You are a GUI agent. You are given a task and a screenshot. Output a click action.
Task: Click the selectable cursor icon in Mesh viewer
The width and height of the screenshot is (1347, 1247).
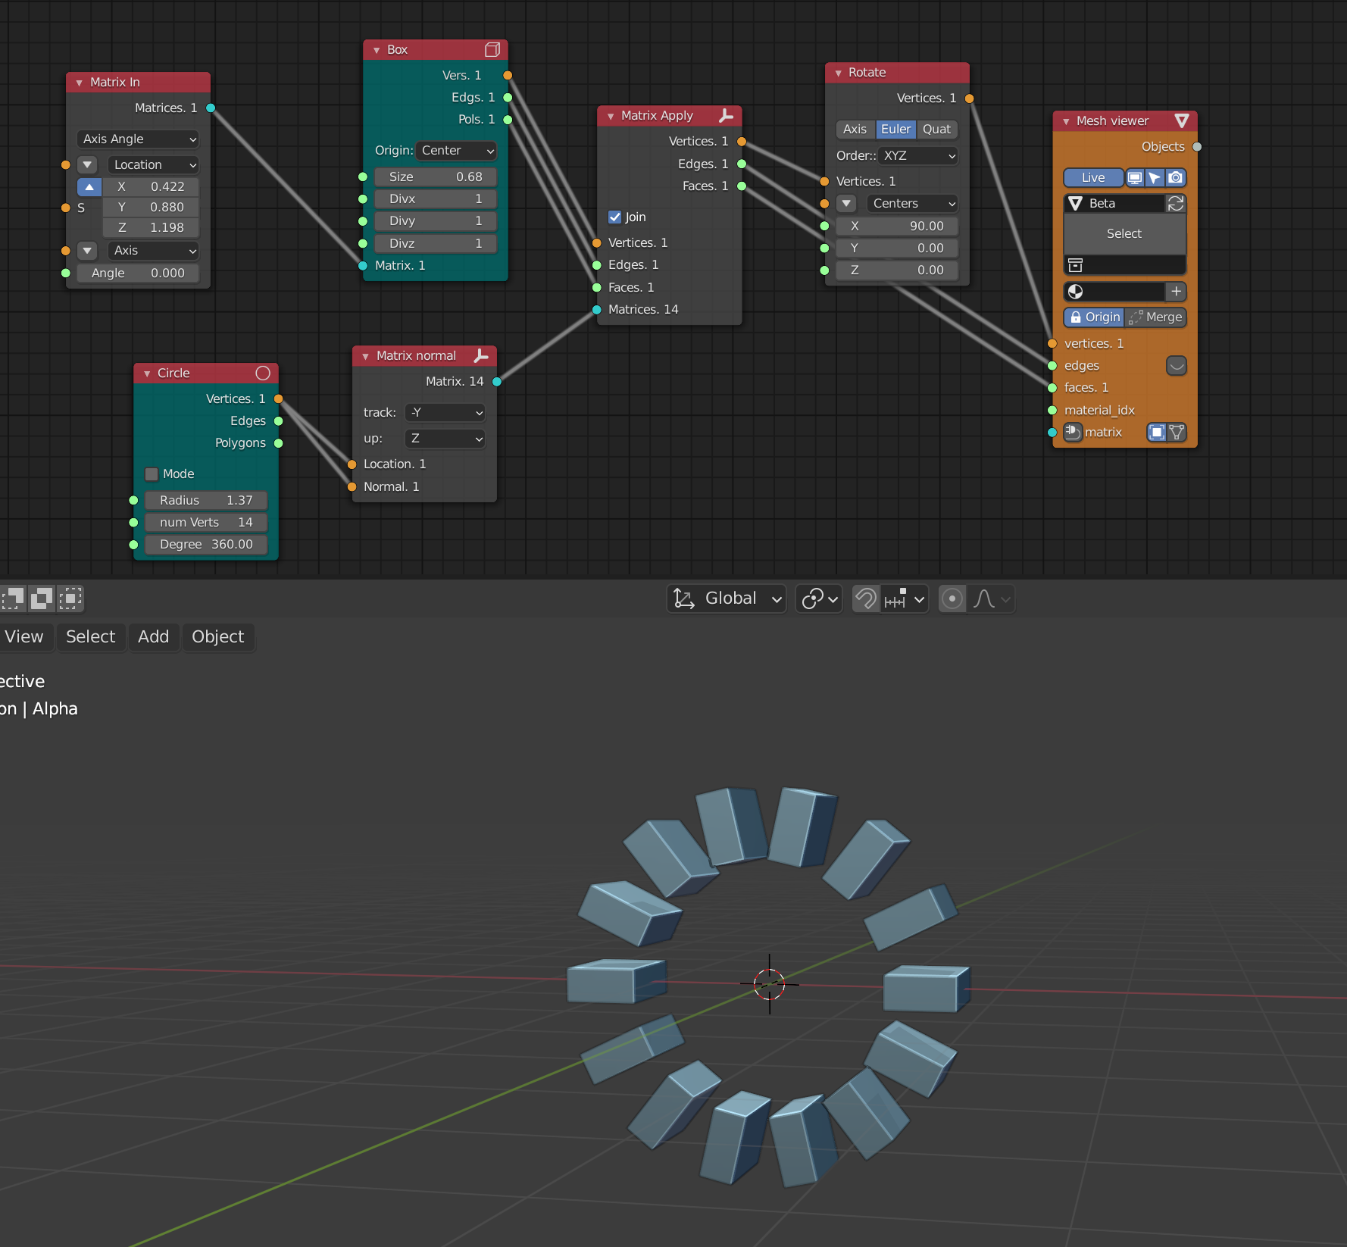1155,177
